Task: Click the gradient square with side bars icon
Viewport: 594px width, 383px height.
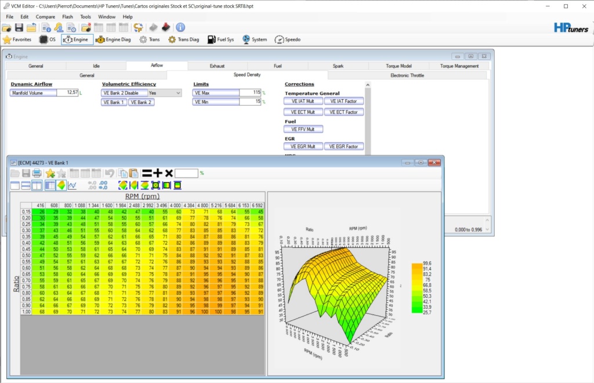Action: [166, 185]
